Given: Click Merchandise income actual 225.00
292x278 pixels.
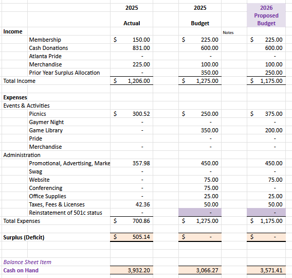Looking at the screenshot, I should pos(141,64).
